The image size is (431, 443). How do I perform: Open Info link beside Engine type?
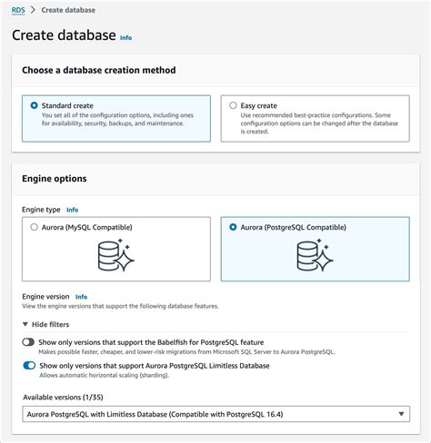tap(72, 210)
